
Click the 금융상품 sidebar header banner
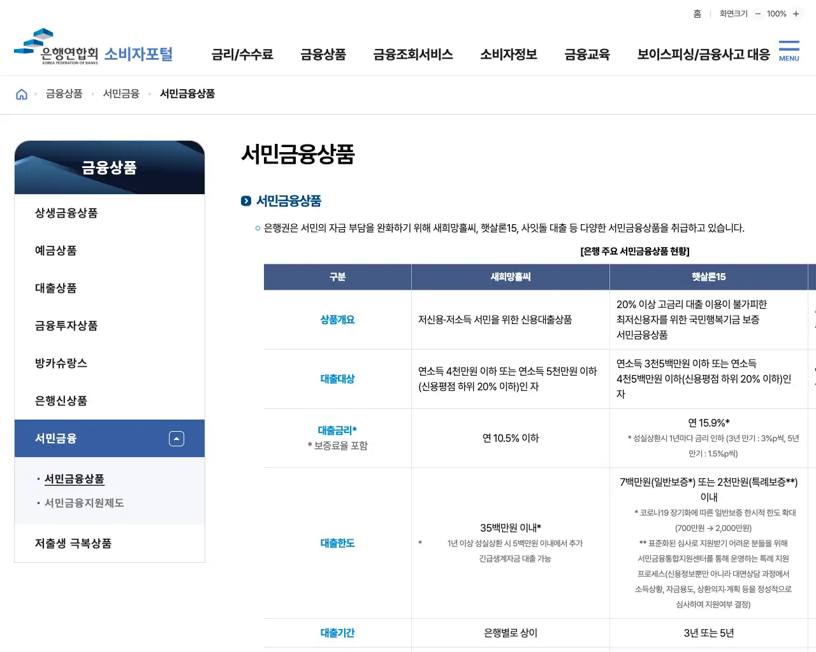[x=110, y=167]
